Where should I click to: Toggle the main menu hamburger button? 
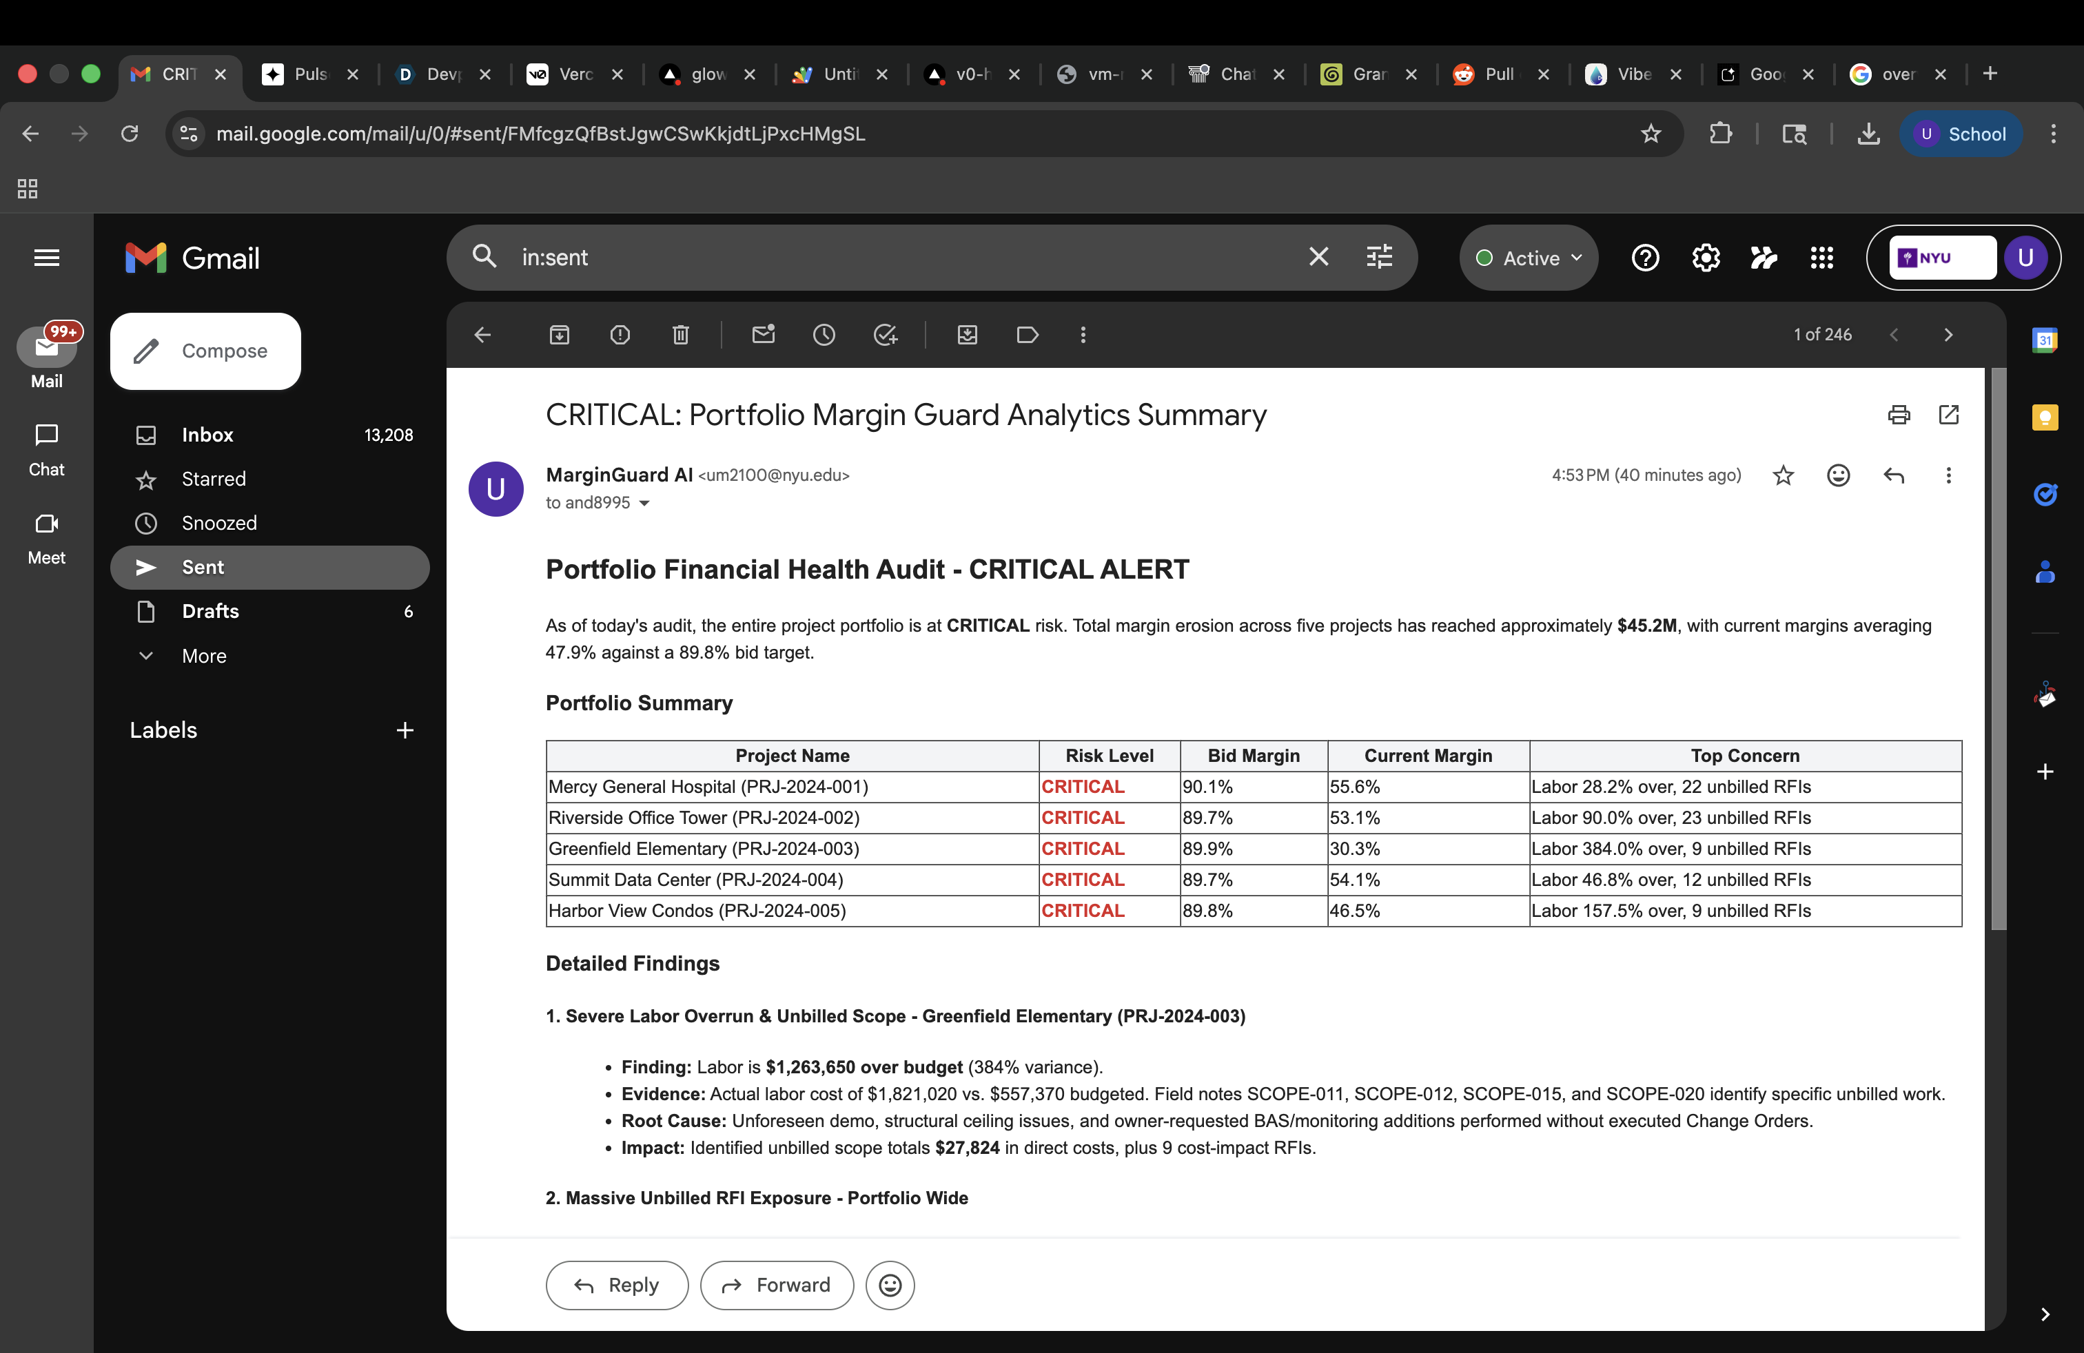[46, 257]
